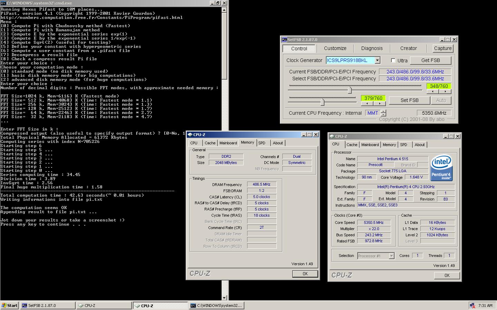Open About tab in CPU-Z processor window
Viewport: 497px width, 310px height.
point(419,145)
